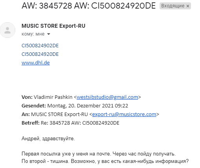200x168 pixels.
Task: Click the email subject heading AW: 3845728
Action: tap(89, 6)
